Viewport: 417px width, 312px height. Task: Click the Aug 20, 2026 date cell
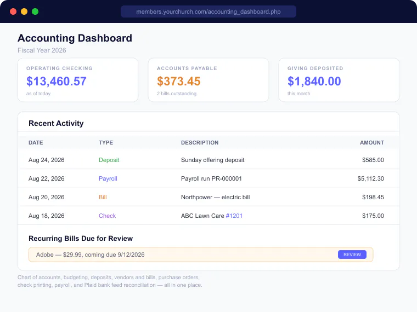point(46,197)
